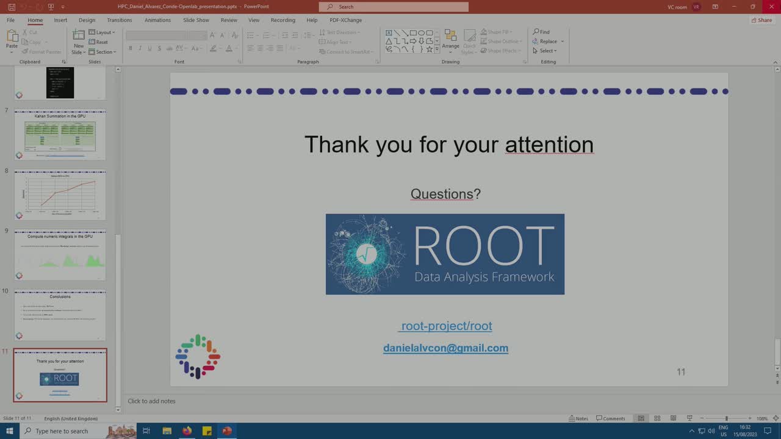781x439 pixels.
Task: Clear all formatting icon
Action: coord(234,35)
